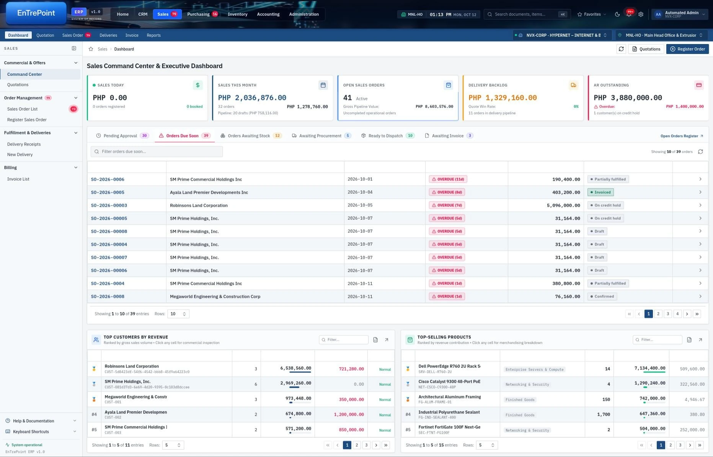Click the favorite star next to Sales breadcrumb

[x=91, y=49]
